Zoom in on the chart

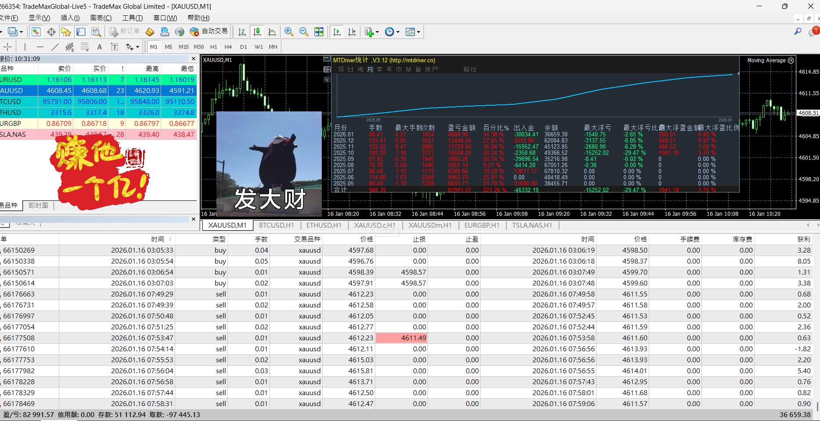tap(289, 32)
